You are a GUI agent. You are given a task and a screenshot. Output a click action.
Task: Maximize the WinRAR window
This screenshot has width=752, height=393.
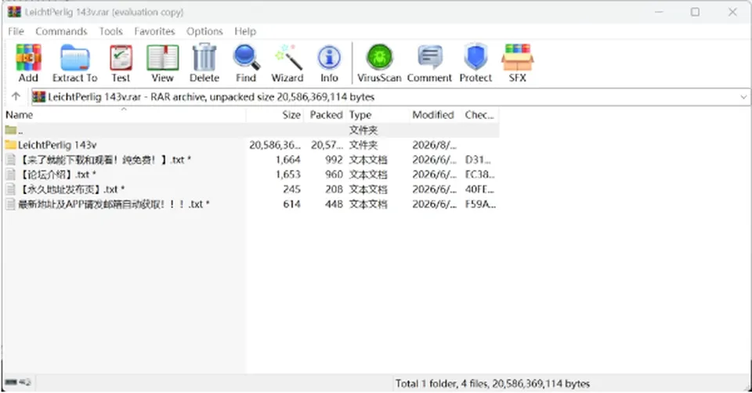pyautogui.click(x=695, y=12)
